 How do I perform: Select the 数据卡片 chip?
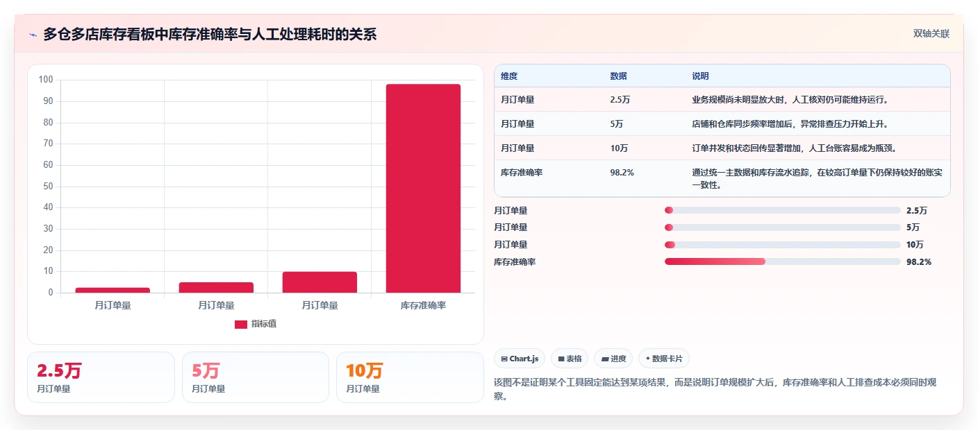[664, 359]
